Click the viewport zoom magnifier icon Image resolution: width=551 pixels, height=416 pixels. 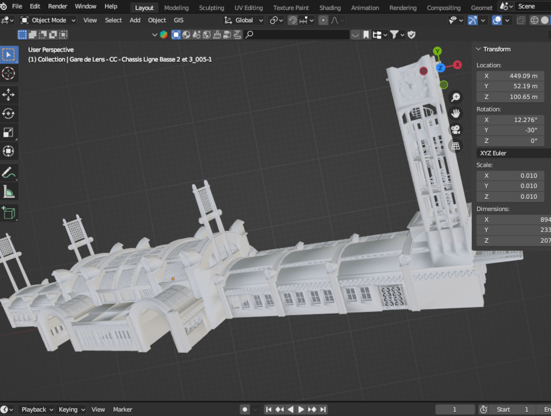[x=456, y=97]
